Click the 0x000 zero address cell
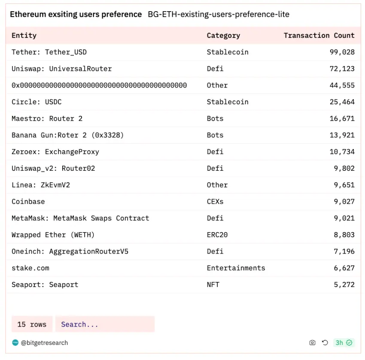365x360 pixels. coord(99,85)
